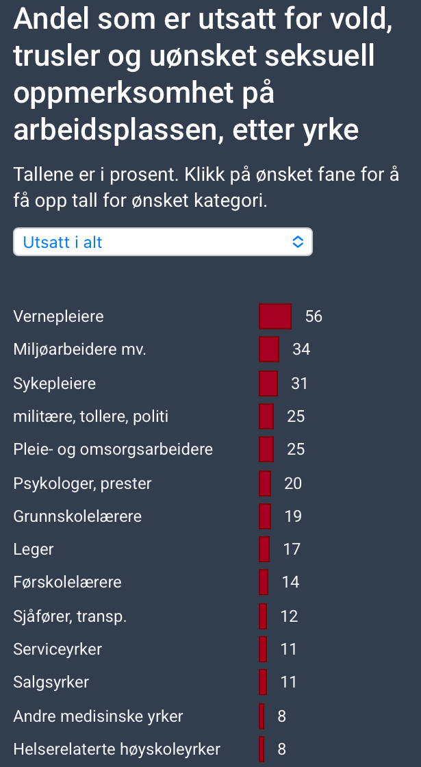
Task: Select the Miljøarbeidere mv. red bar
Action: 269,349
